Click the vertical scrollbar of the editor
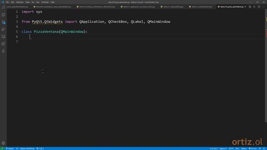The width and height of the screenshot is (267, 150). coord(266,65)
